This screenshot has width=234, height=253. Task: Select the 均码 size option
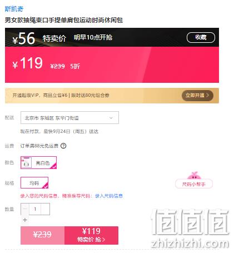[34, 183]
